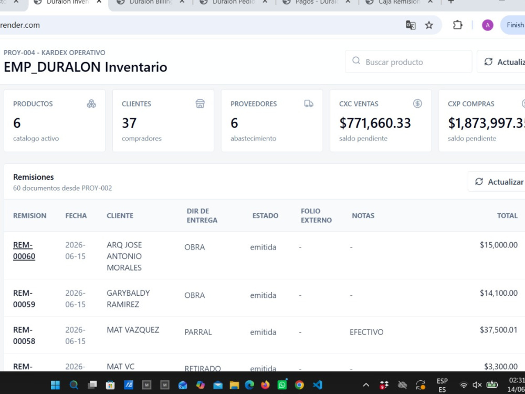This screenshot has width=525, height=394.
Task: Click the $37,500.01 total cell
Action: click(499, 330)
